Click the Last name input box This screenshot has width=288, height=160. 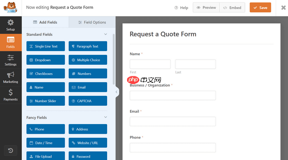(x=195, y=64)
